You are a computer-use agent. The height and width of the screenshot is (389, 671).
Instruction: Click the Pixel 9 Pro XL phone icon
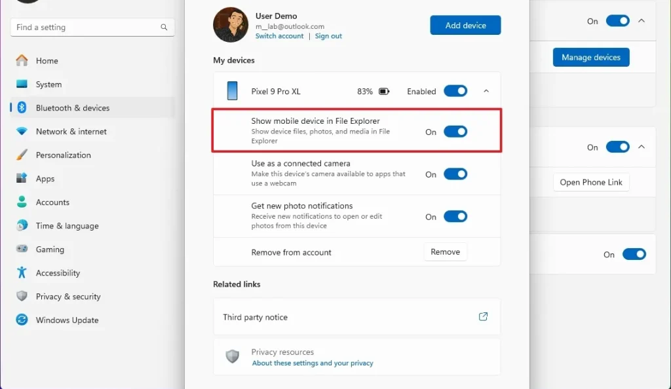233,90
